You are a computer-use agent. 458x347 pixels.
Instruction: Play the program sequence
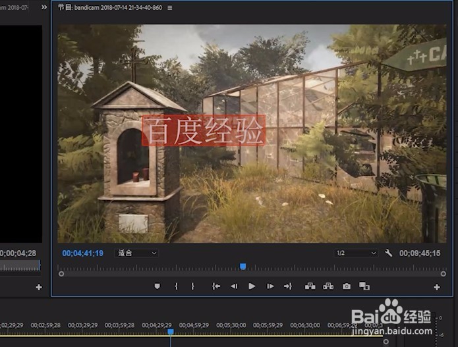coord(252,286)
